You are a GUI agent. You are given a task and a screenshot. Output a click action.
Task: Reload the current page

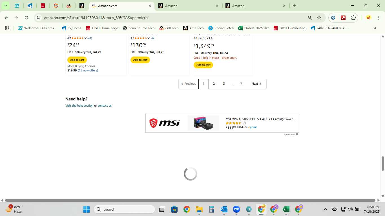(26, 18)
